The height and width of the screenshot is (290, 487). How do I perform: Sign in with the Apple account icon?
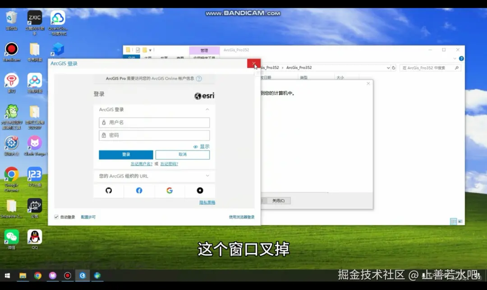(200, 190)
